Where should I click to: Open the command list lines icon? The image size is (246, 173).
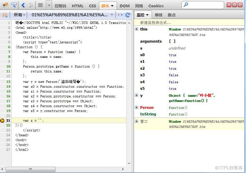[x=40, y=5]
